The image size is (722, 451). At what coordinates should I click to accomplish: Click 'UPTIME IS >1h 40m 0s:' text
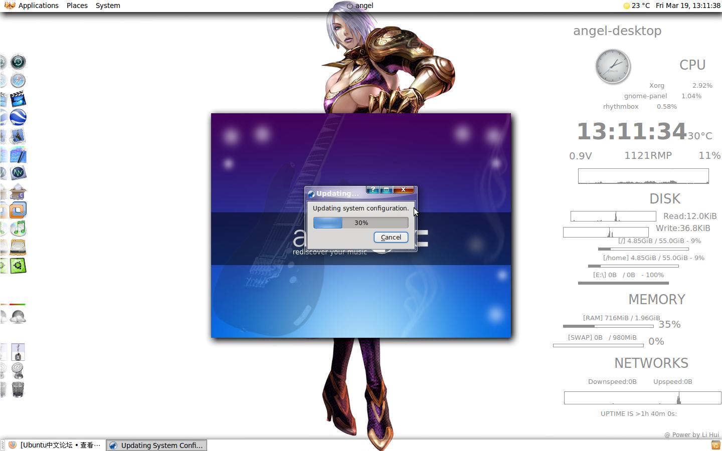tap(639, 414)
